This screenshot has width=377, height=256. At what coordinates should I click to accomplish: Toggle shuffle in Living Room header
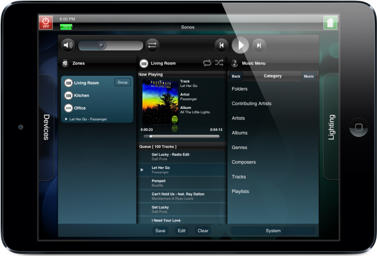pos(219,63)
